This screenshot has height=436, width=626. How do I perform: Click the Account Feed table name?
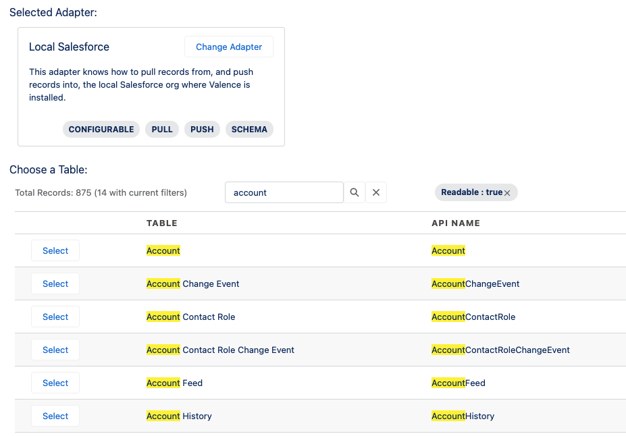click(174, 383)
